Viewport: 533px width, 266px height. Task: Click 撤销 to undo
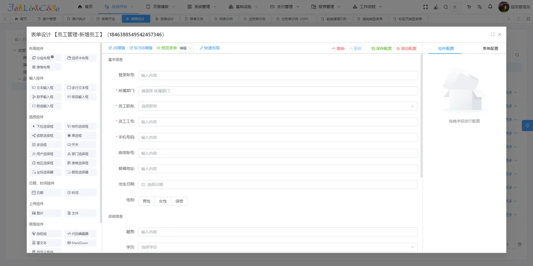pyautogui.click(x=338, y=49)
